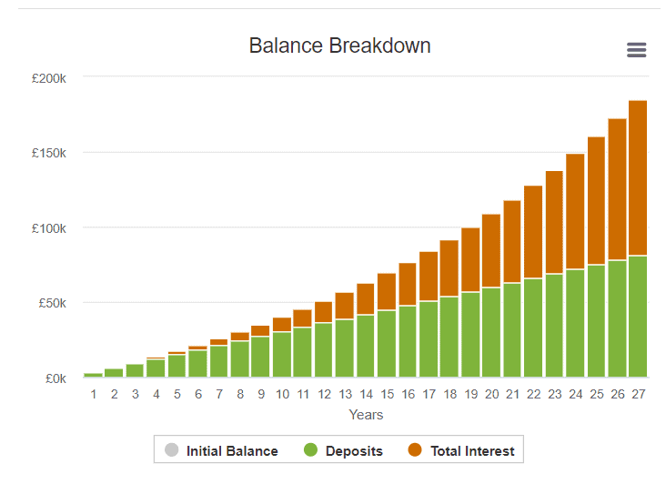The height and width of the screenshot is (484, 666).
Task: Click the green deposits bar for year 27
Action: 638,317
